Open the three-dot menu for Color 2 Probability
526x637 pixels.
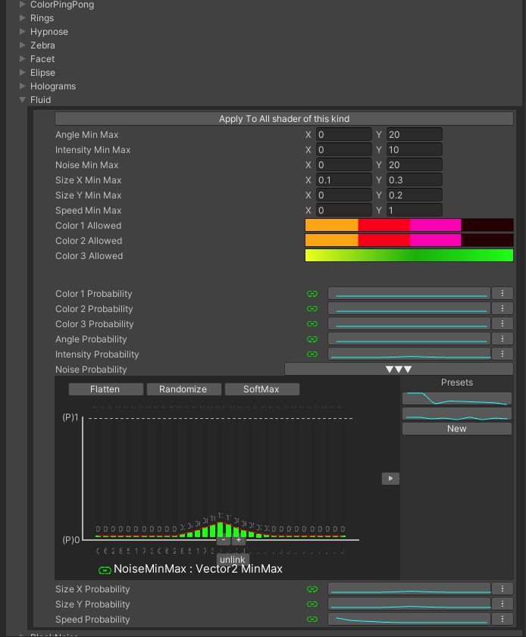pos(503,308)
